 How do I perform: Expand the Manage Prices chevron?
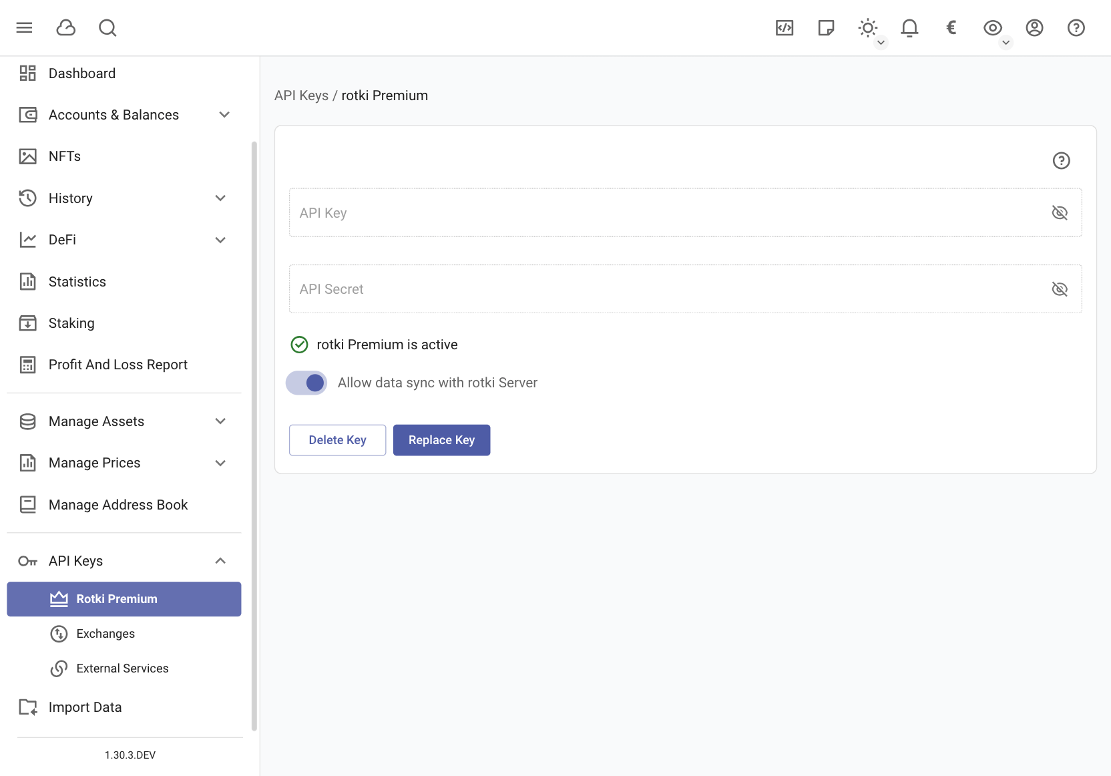220,463
